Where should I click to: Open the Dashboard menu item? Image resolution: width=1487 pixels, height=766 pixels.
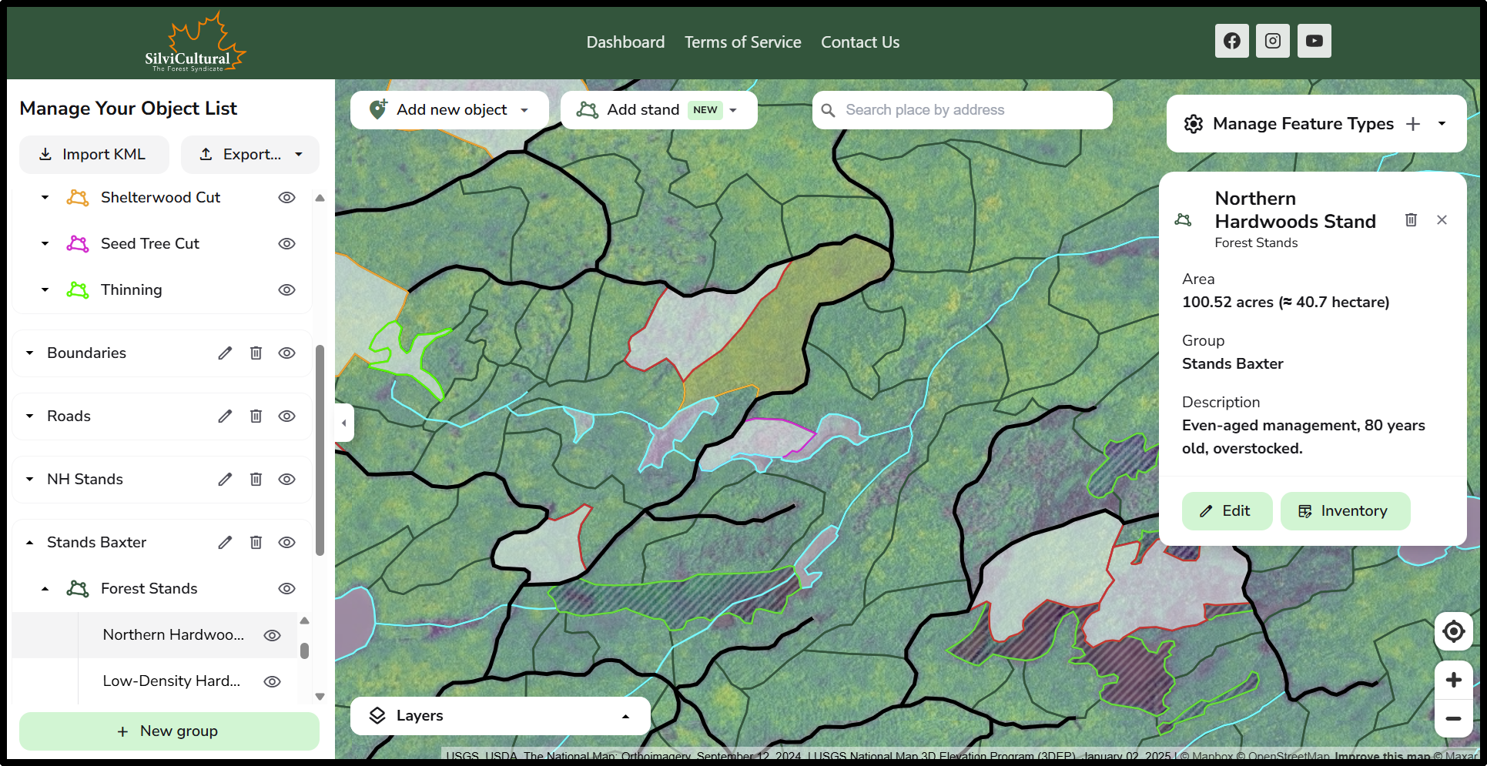pos(625,42)
